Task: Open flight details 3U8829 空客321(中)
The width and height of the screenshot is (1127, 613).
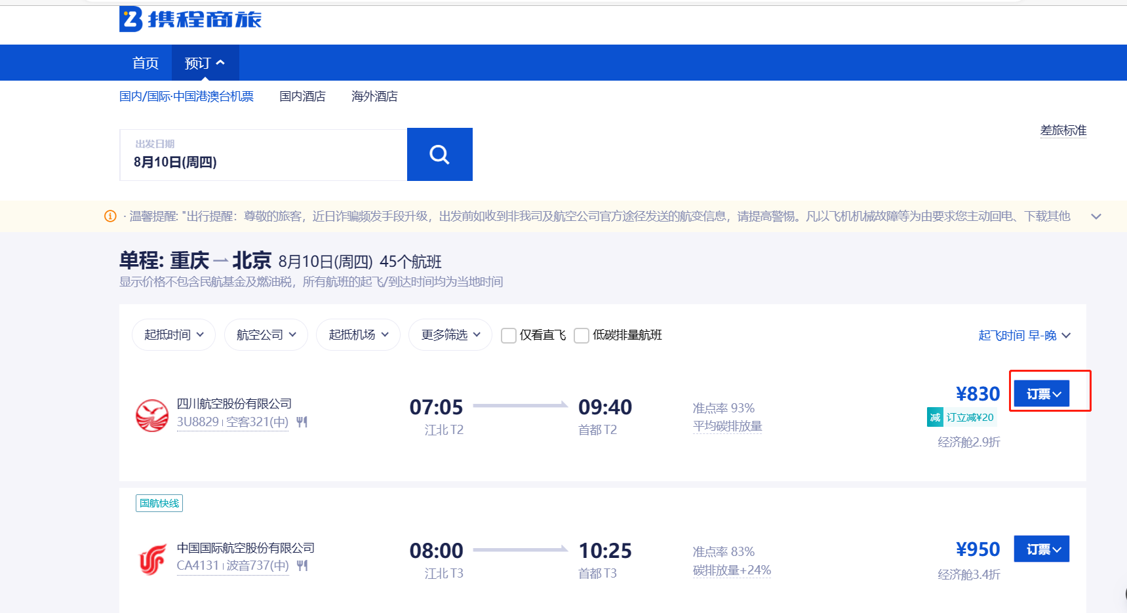Action: point(233,422)
